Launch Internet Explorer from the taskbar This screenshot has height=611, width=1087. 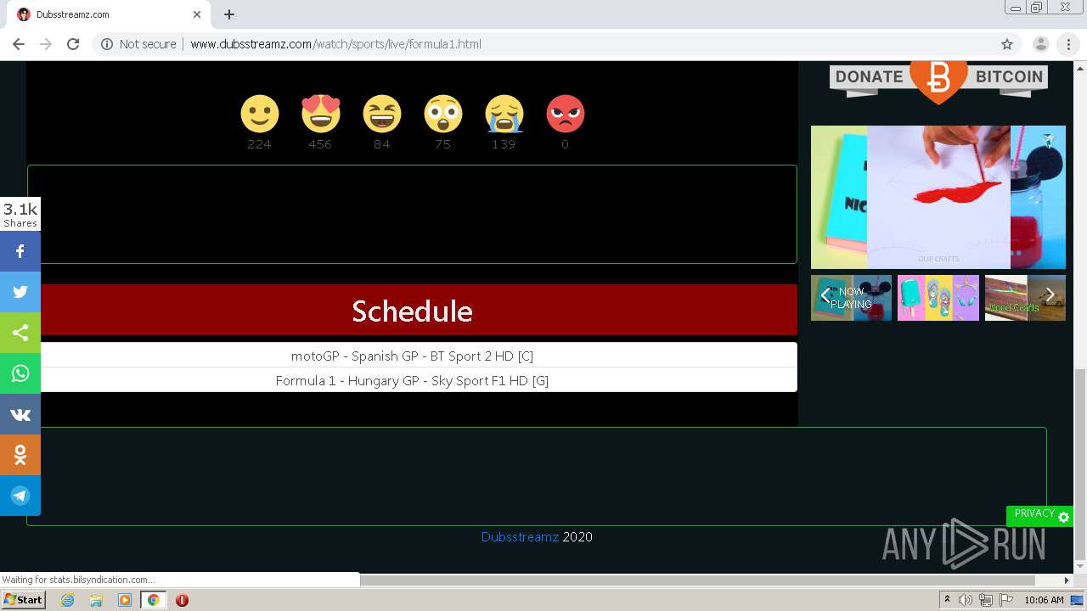tap(67, 600)
